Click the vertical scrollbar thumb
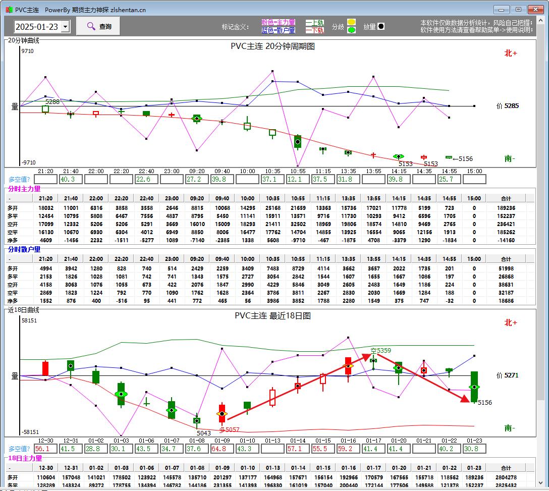 pyautogui.click(x=541, y=212)
